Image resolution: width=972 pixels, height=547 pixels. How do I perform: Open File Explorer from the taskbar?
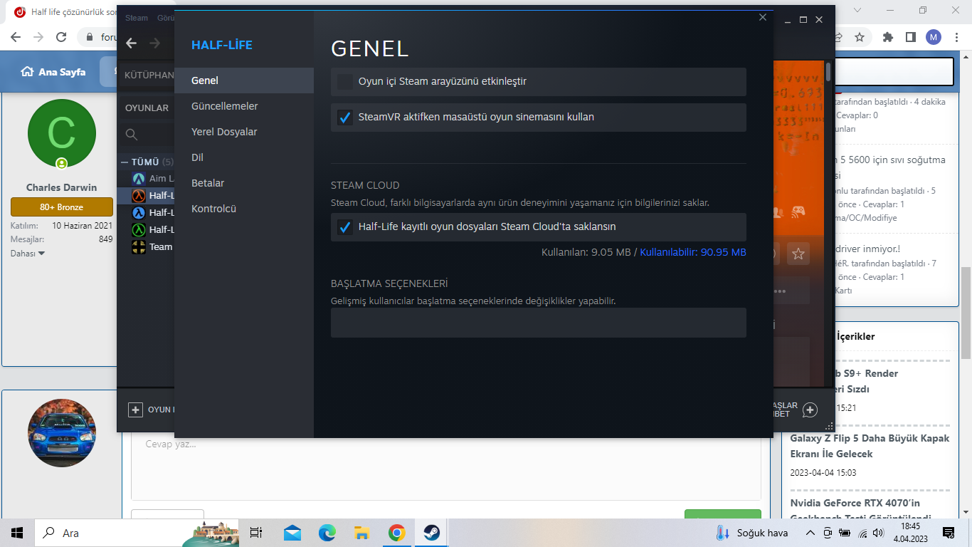click(x=361, y=533)
